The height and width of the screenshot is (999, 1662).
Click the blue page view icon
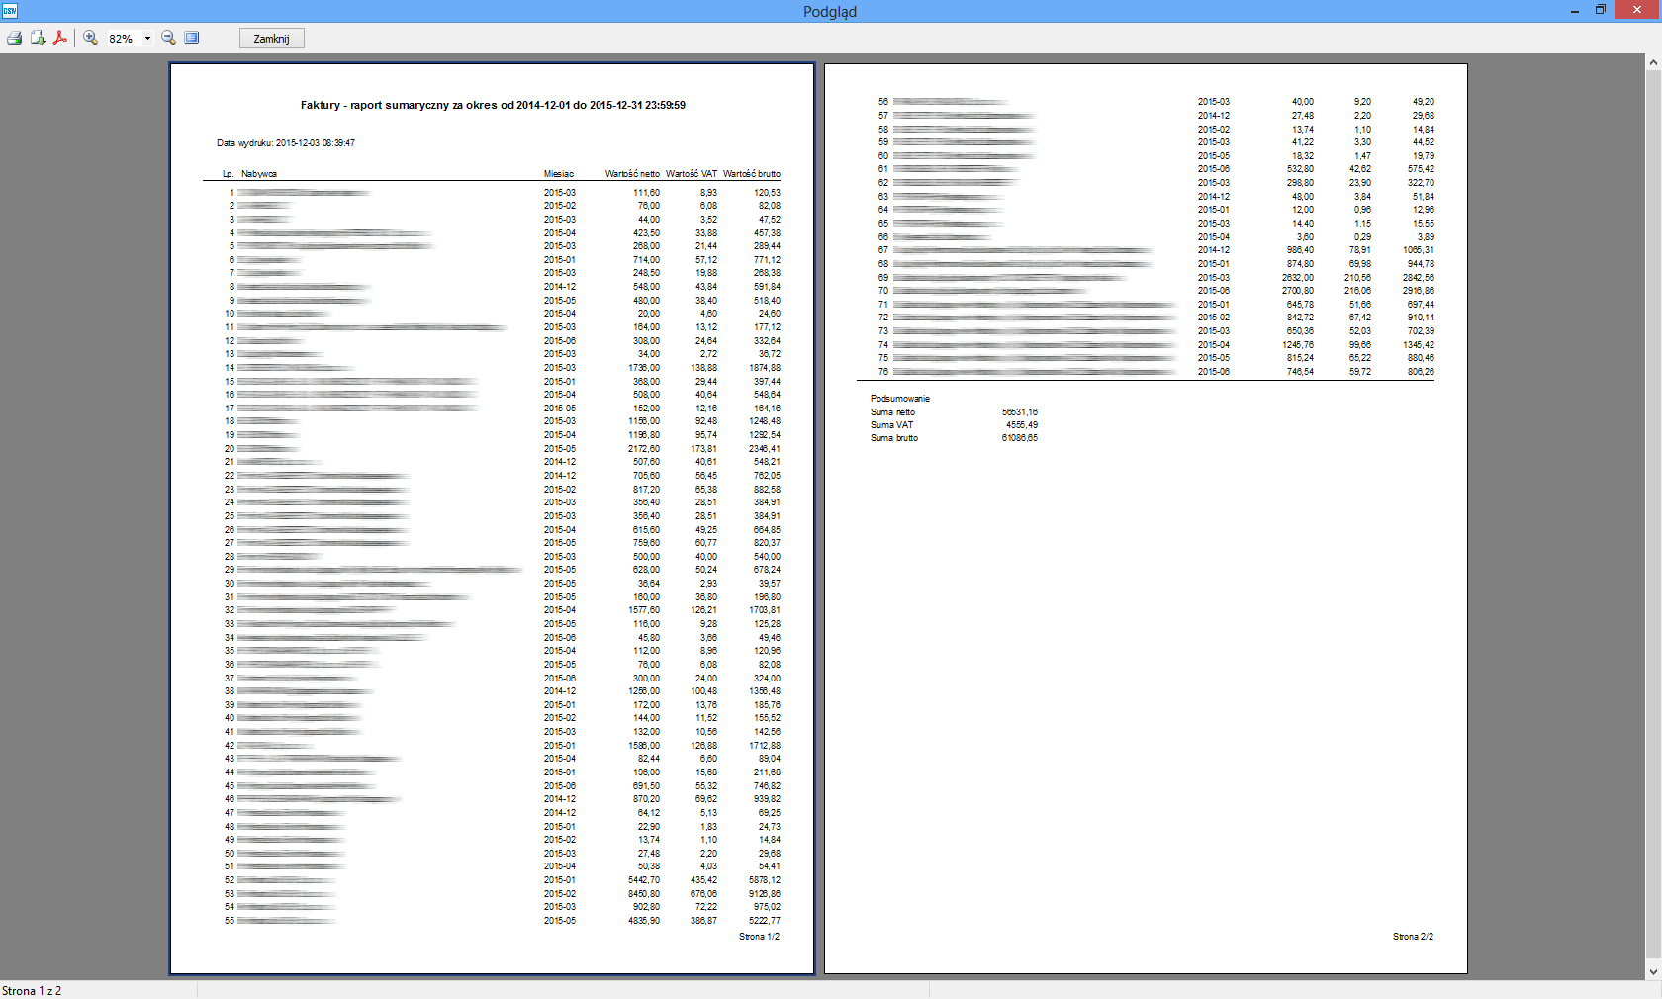coord(192,38)
